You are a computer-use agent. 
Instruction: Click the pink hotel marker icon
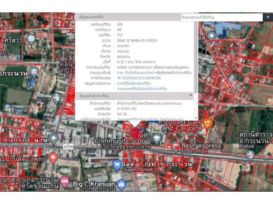tap(64, 181)
